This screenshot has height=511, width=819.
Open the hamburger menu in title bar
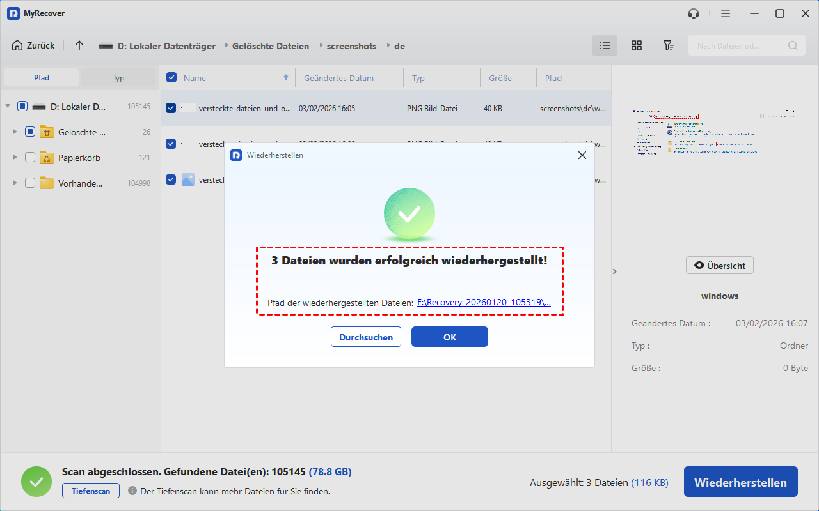(725, 13)
